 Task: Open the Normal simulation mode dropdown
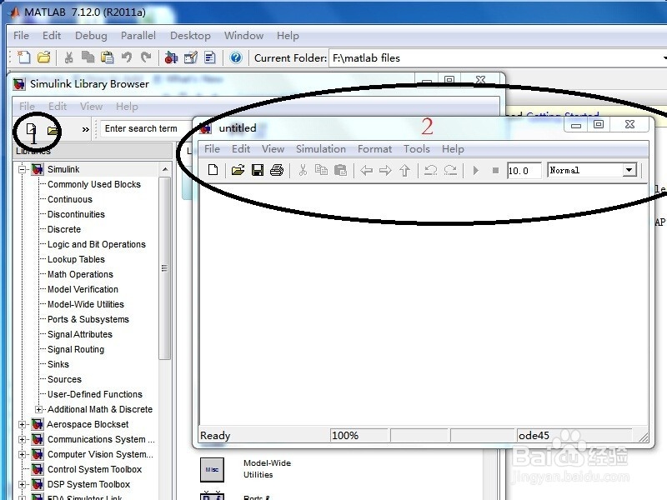pos(629,170)
